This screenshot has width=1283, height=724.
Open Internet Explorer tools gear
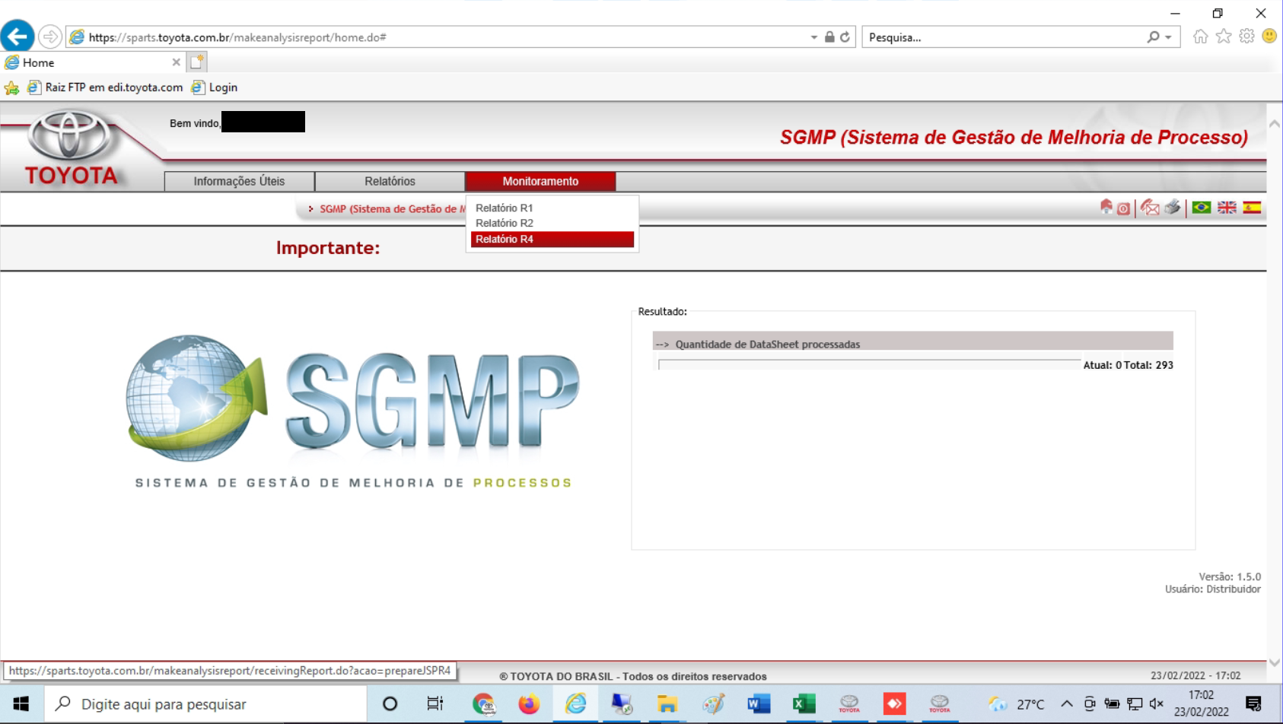coord(1246,37)
